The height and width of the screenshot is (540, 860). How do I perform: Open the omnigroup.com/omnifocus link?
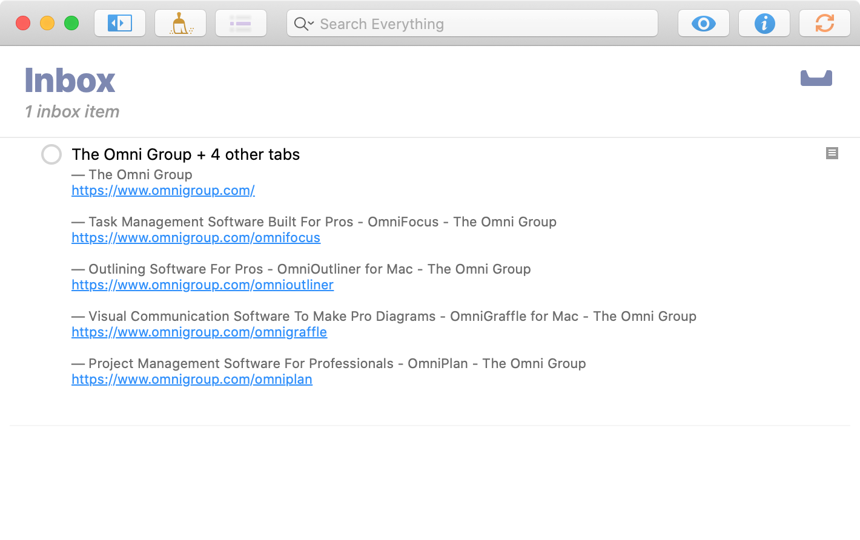[x=196, y=237]
